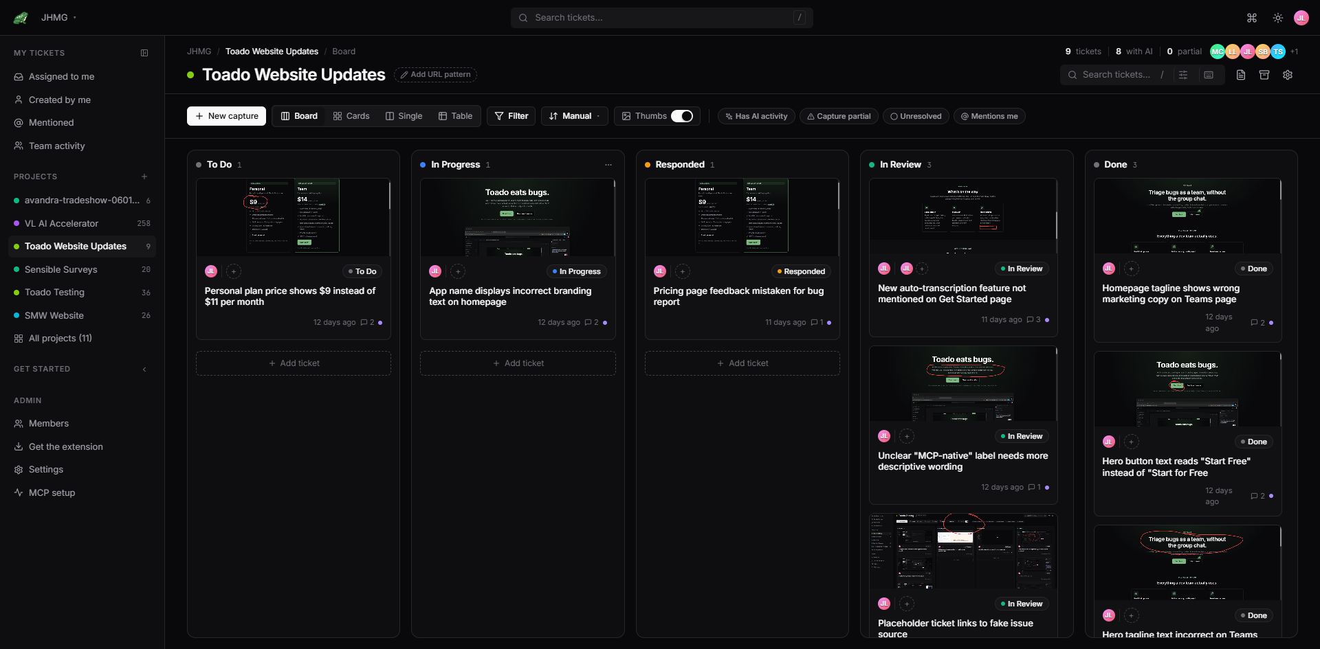Toggle the Unresolved filter
1320x649 pixels.
pyautogui.click(x=916, y=116)
